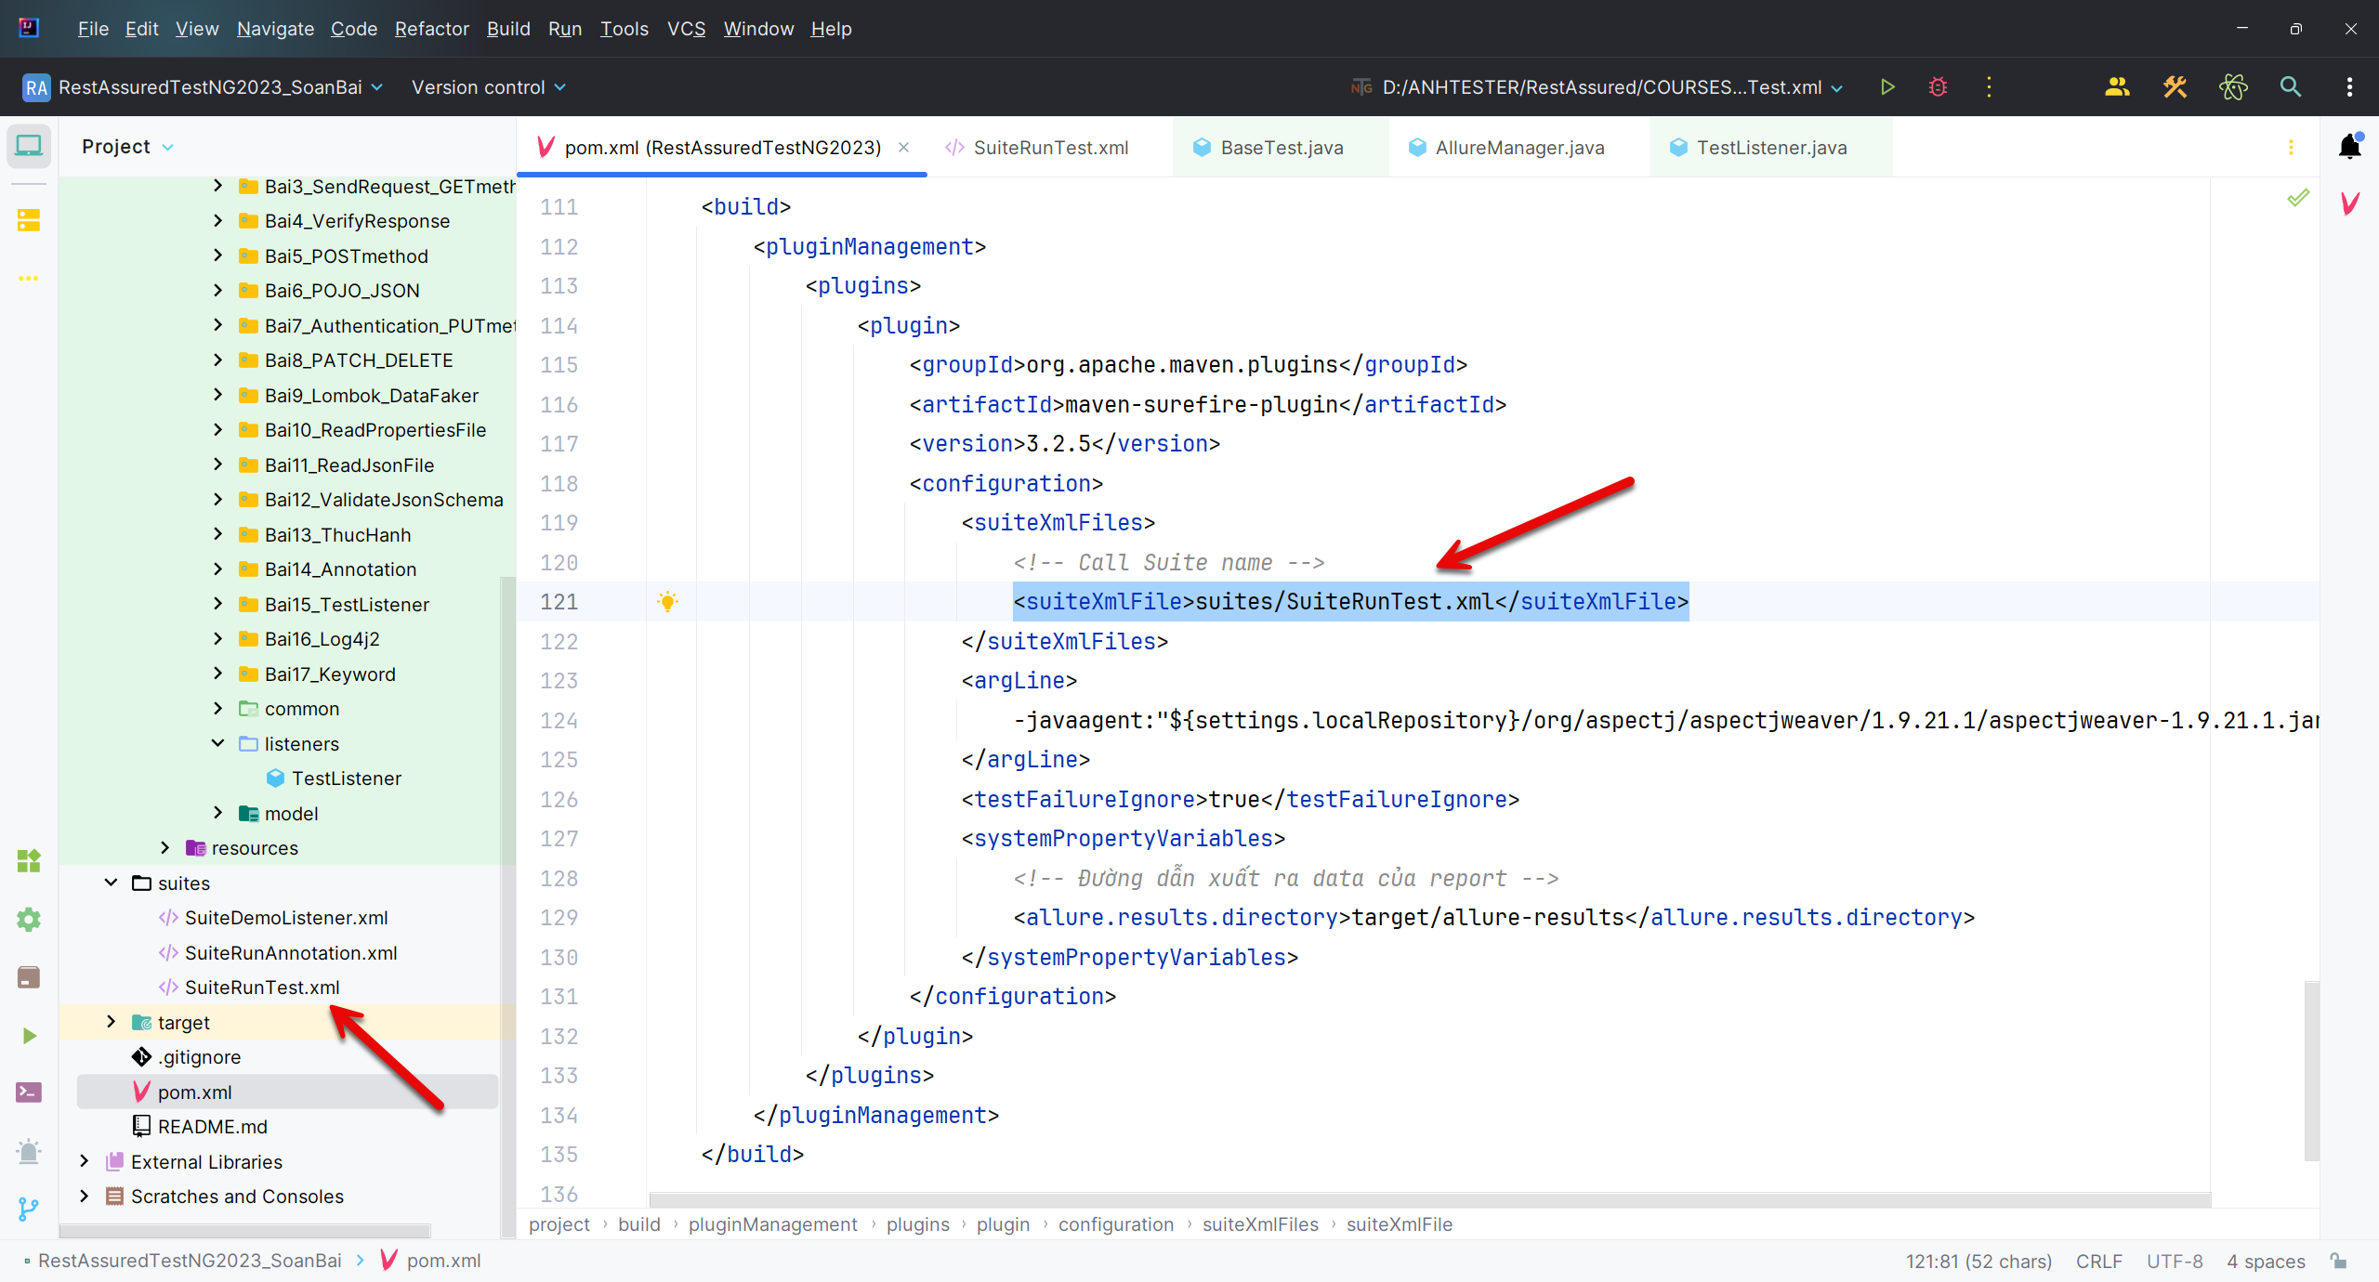Image resolution: width=2379 pixels, height=1282 pixels.
Task: Open Structure tool window icon
Action: [29, 220]
